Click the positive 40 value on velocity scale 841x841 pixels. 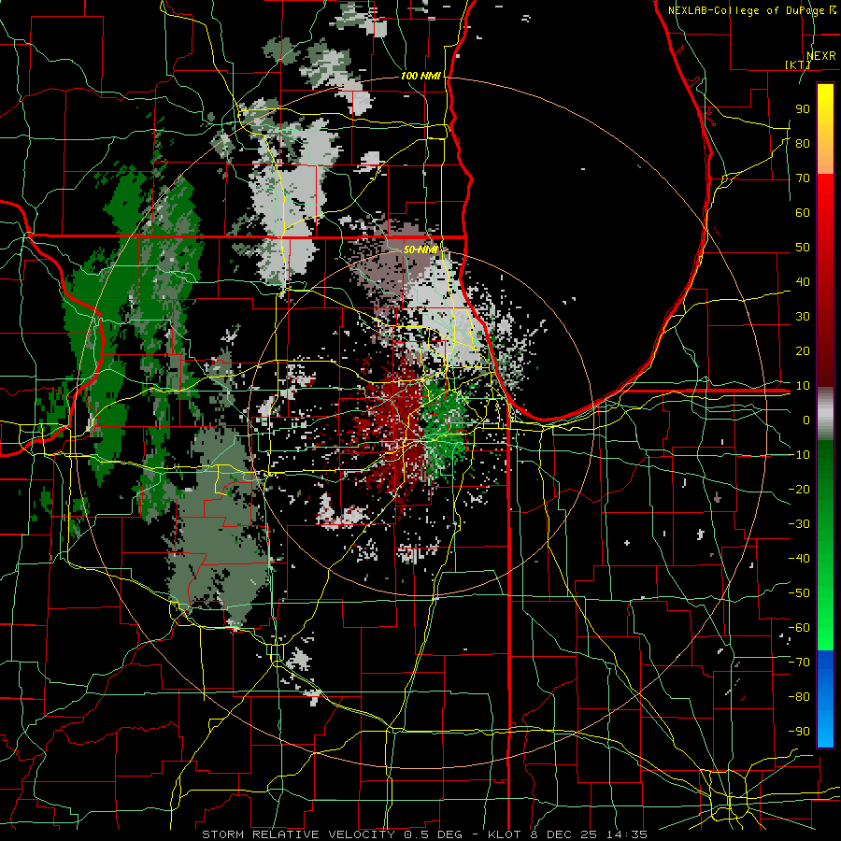(803, 281)
